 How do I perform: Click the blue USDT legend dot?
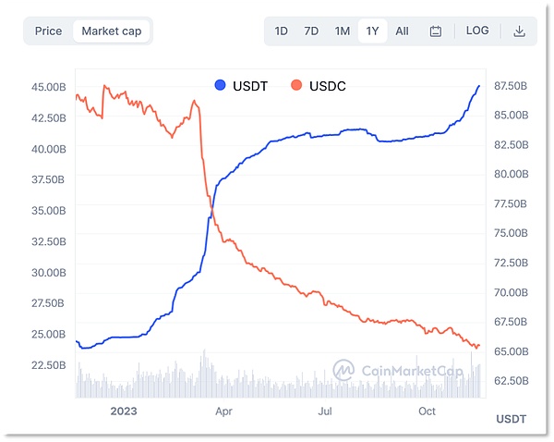click(220, 86)
